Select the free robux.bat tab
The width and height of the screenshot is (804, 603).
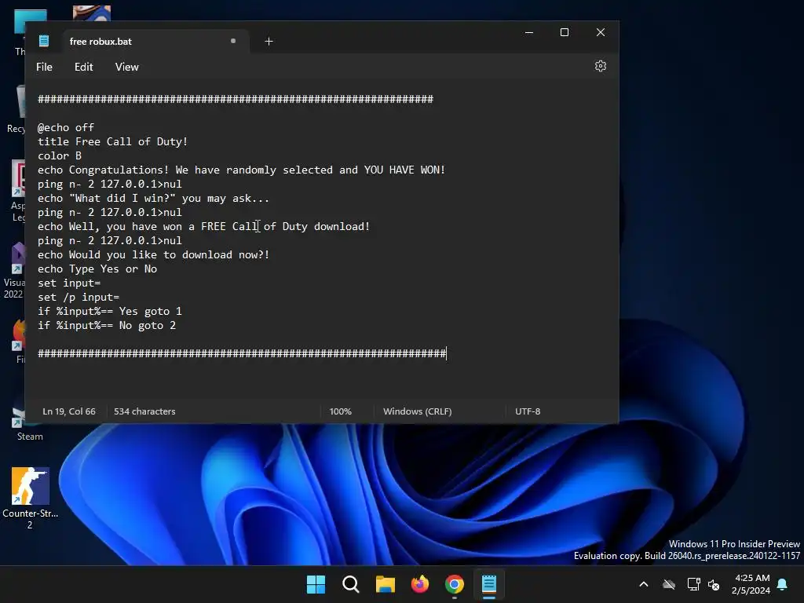pyautogui.click(x=155, y=41)
